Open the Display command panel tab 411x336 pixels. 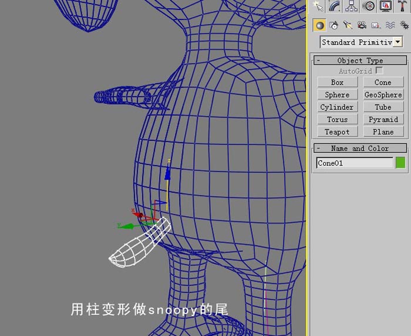coord(385,6)
